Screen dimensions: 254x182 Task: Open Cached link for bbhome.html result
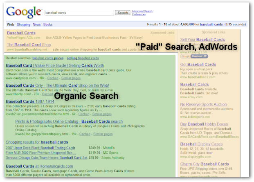[84, 114]
